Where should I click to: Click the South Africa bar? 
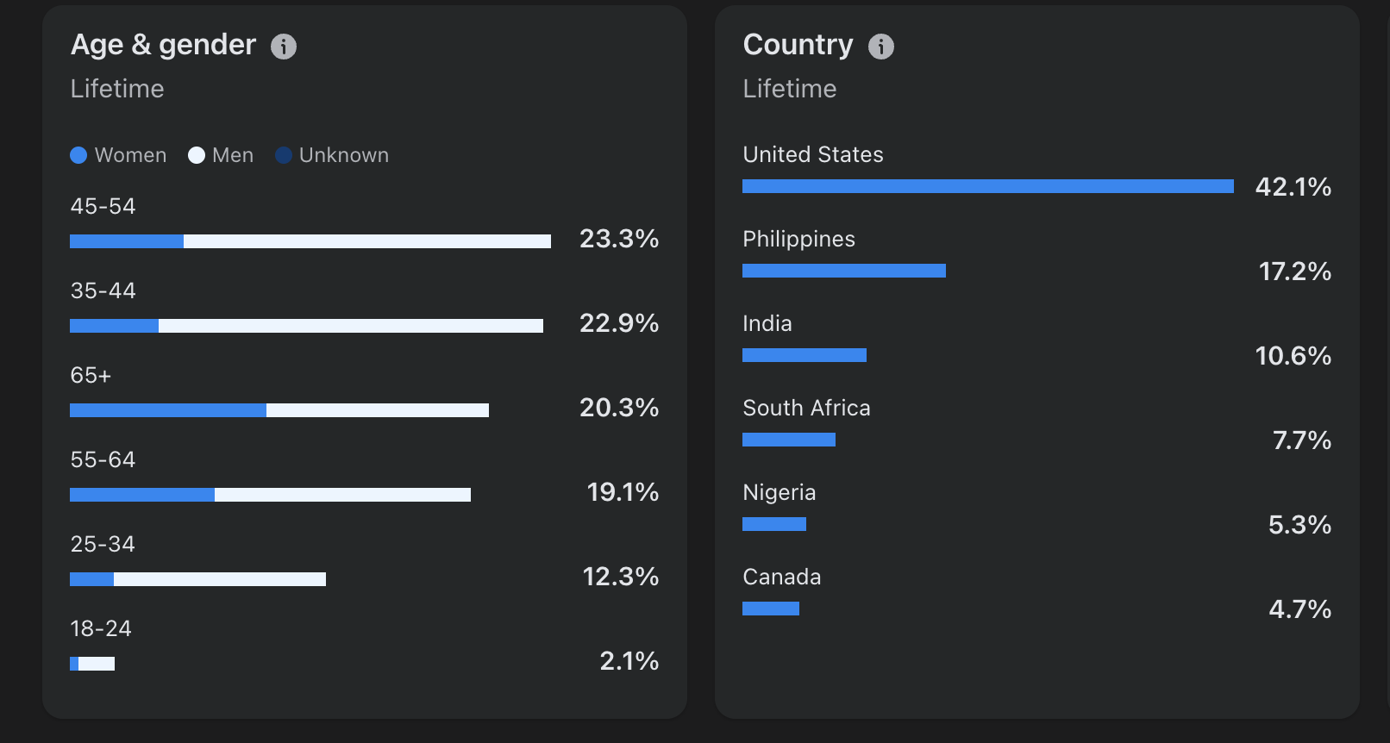pos(789,440)
